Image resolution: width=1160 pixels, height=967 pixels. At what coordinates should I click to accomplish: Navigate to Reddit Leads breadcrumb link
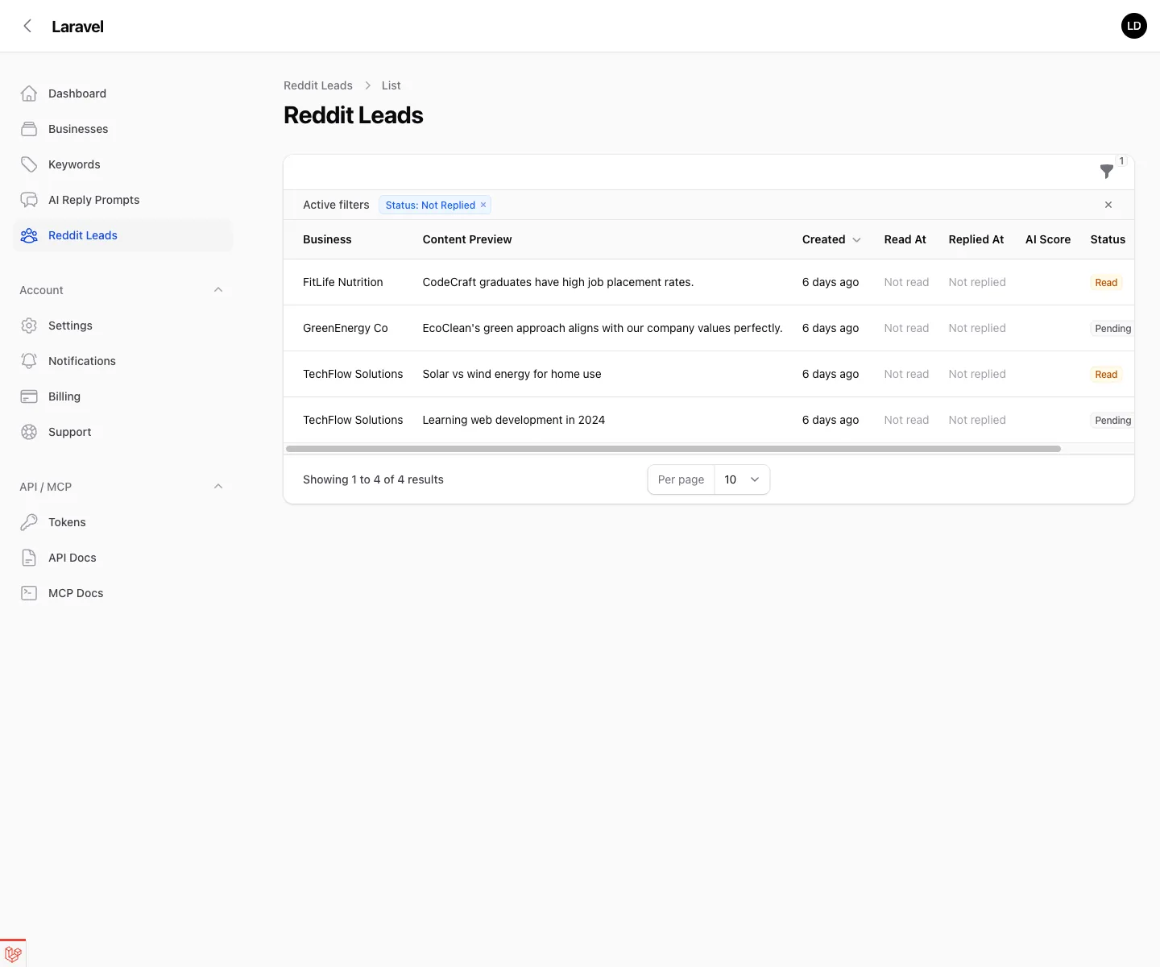click(x=318, y=85)
